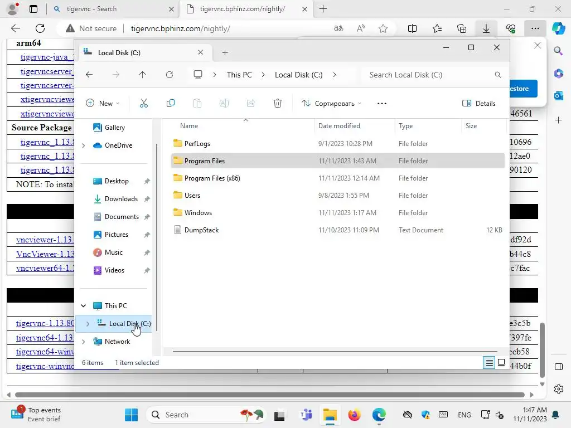Open Microsoft Teams from the taskbar
This screenshot has width=571, height=428.
pos(306,415)
